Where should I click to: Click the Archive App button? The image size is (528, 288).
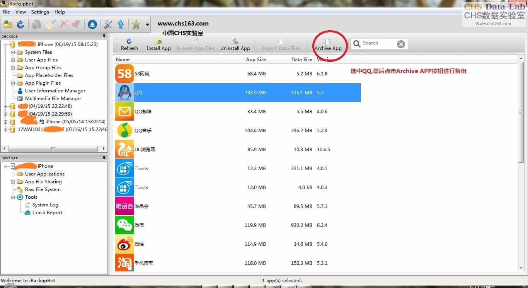pos(328,44)
